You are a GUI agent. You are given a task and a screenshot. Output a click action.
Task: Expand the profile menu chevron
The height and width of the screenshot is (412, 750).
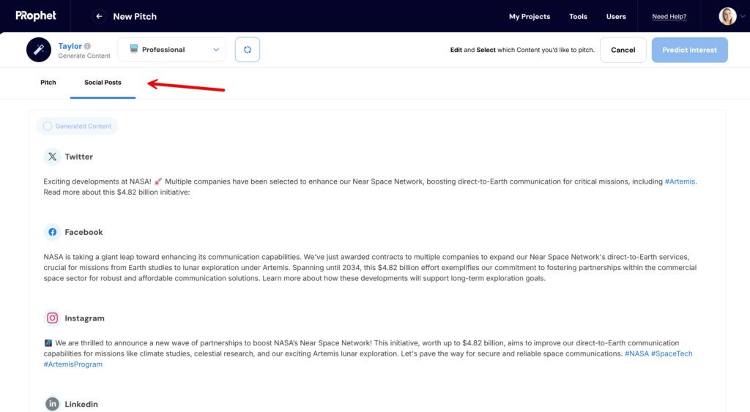coord(743,16)
